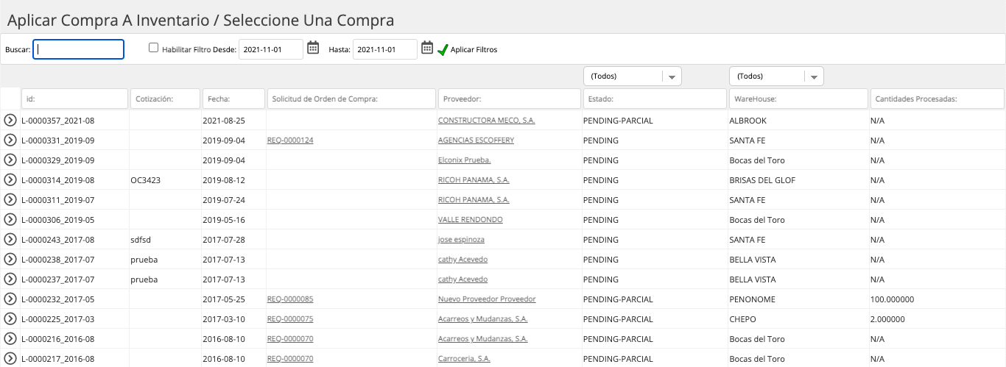Open Nuevo Proveedor Proveedor link

[487, 299]
